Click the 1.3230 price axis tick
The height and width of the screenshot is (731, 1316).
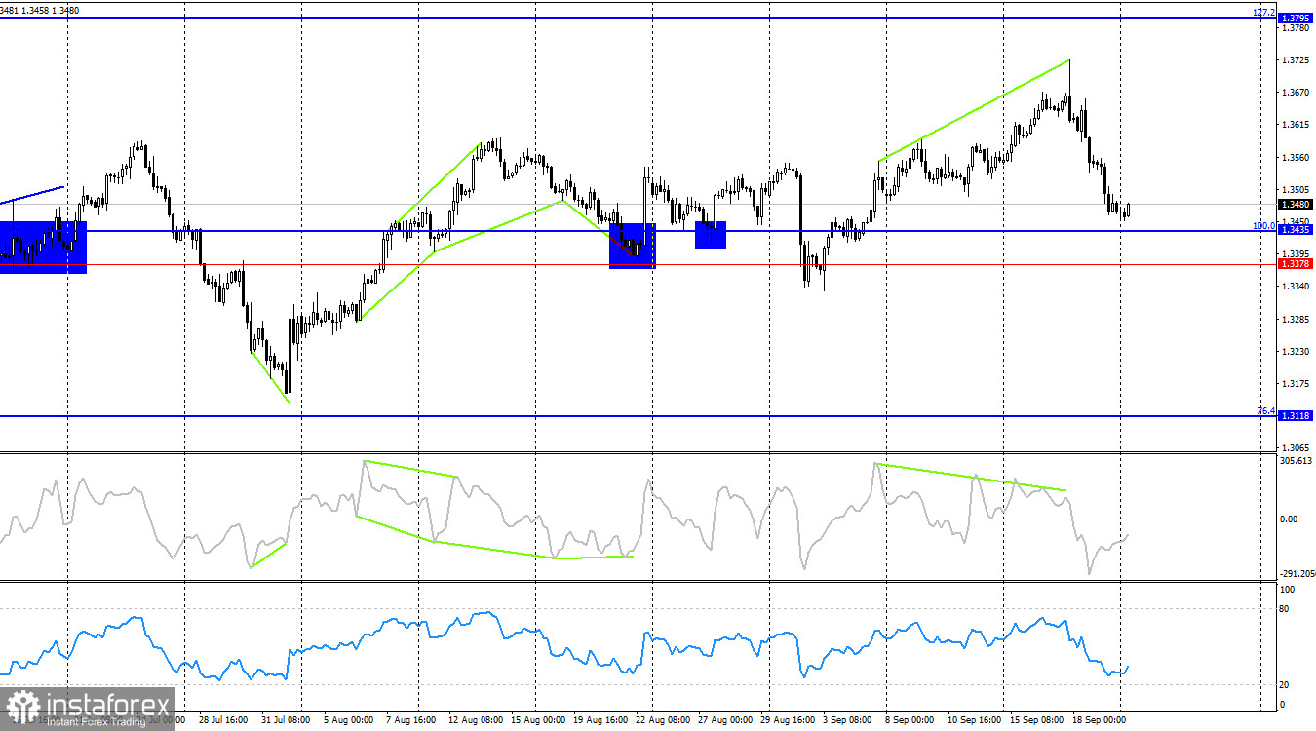[x=1296, y=351]
